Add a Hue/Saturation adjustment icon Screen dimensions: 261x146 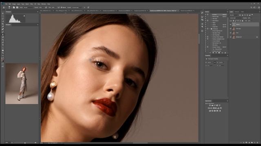point(209,108)
